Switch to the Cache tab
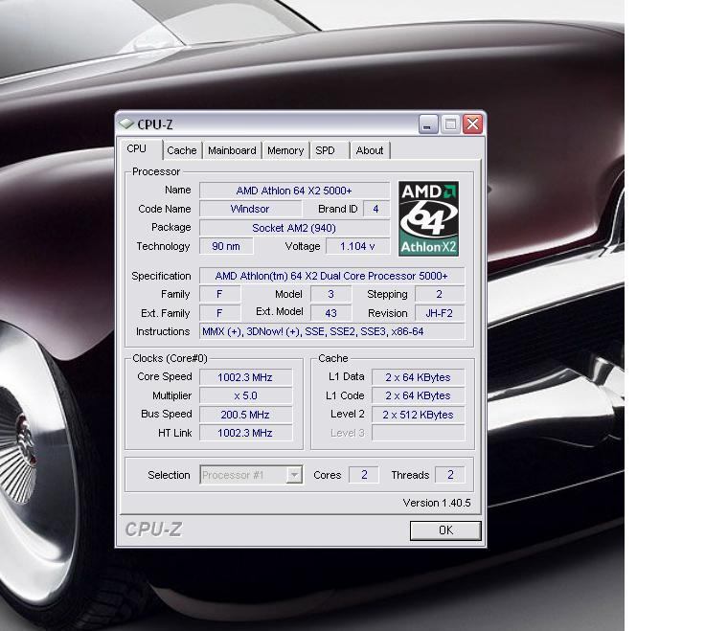Viewport: 728px width, 631px height. (x=182, y=150)
